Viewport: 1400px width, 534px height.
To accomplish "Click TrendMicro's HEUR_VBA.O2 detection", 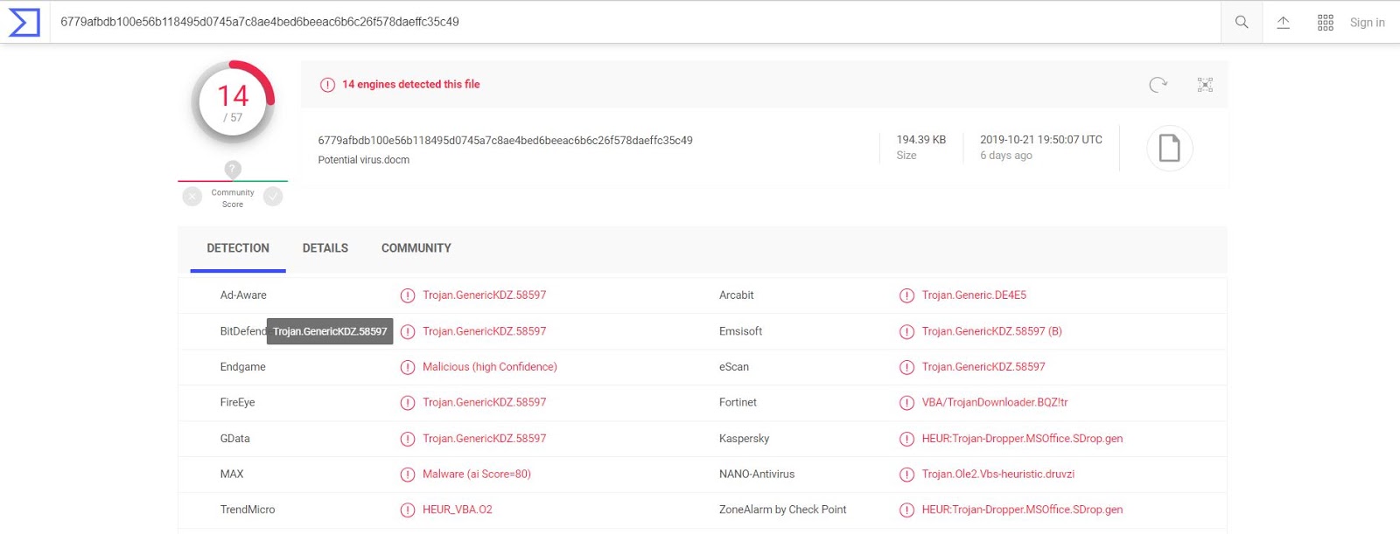I will [457, 510].
